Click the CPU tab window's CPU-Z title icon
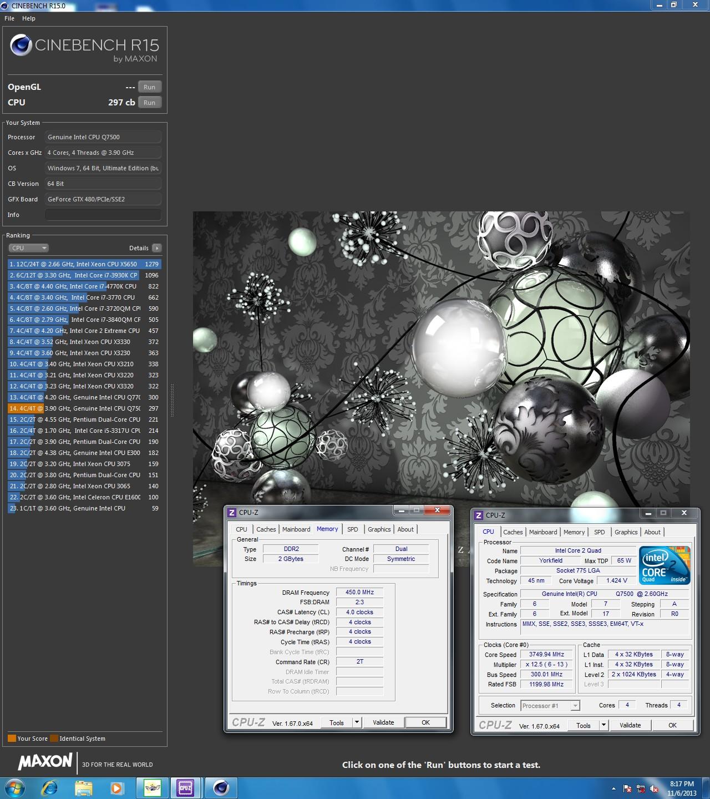Viewport: 710px width, 799px height. click(479, 515)
